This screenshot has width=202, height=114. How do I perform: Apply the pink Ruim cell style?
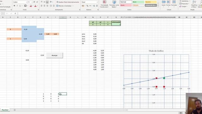tap(126, 5)
